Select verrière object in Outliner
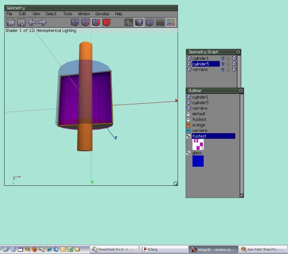 200,108
